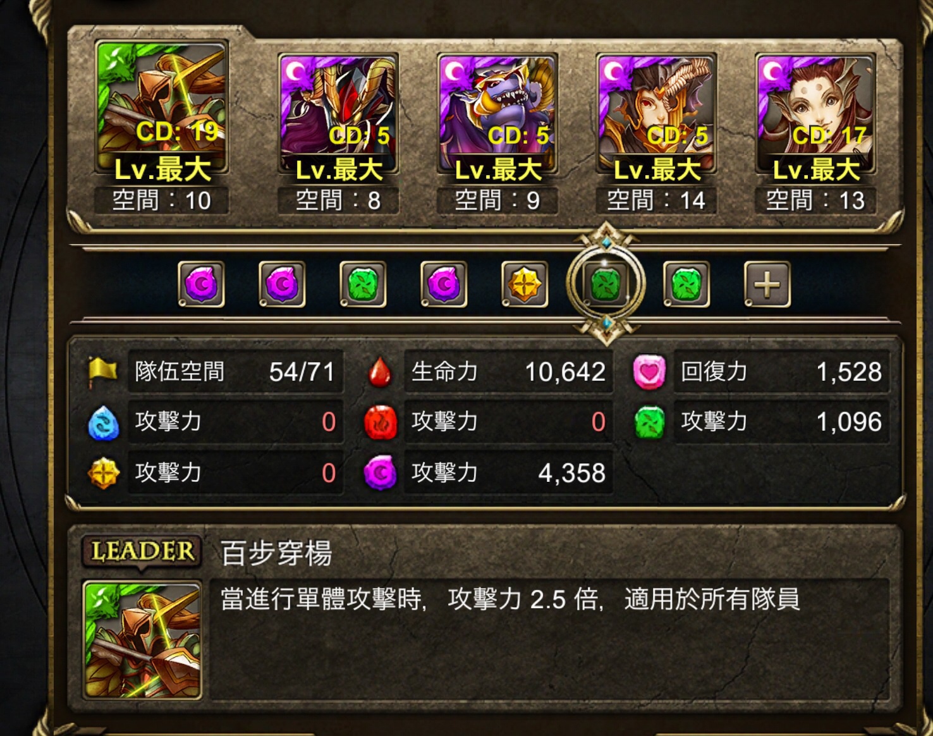The height and width of the screenshot is (736, 933).
Task: Tap the pink heart 回復力 icon
Action: tap(649, 372)
